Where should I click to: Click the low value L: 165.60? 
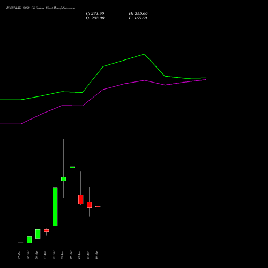click(x=138, y=18)
